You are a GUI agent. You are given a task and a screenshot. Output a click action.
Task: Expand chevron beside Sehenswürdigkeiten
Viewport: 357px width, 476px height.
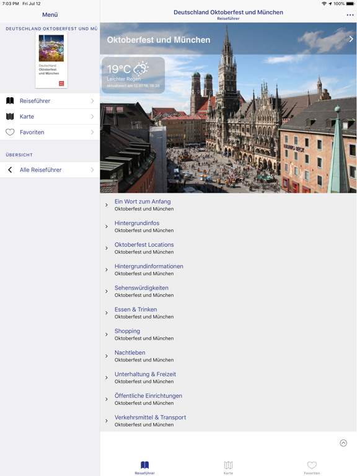pos(106,291)
